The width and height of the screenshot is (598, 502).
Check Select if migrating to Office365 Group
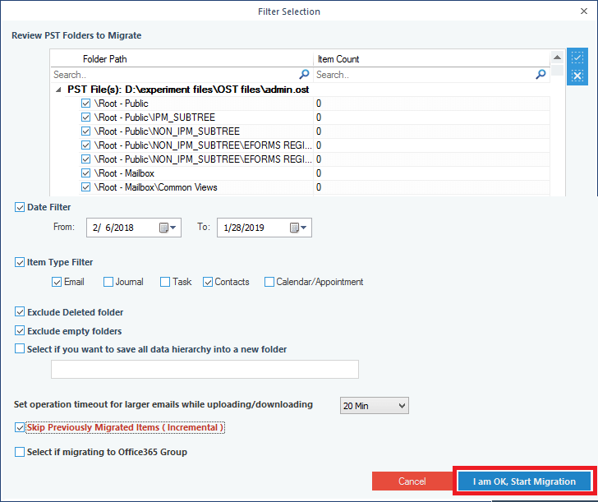20,452
